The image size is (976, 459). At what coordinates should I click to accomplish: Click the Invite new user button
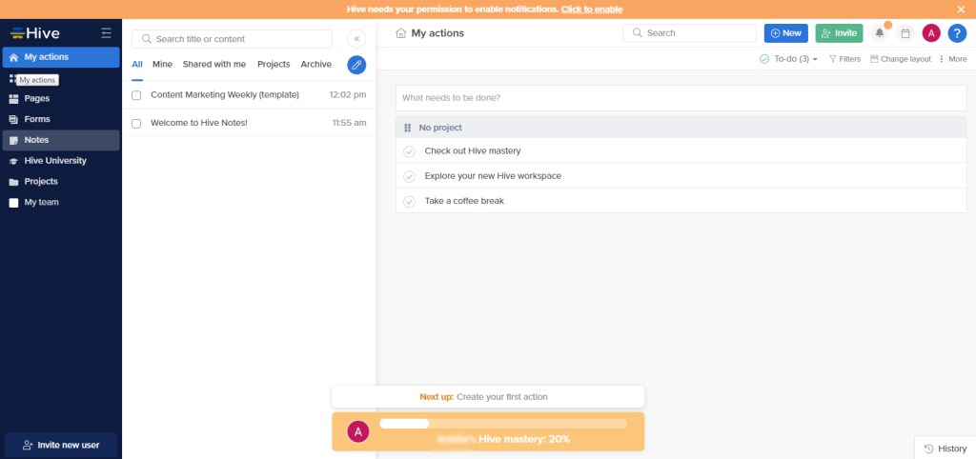61,446
